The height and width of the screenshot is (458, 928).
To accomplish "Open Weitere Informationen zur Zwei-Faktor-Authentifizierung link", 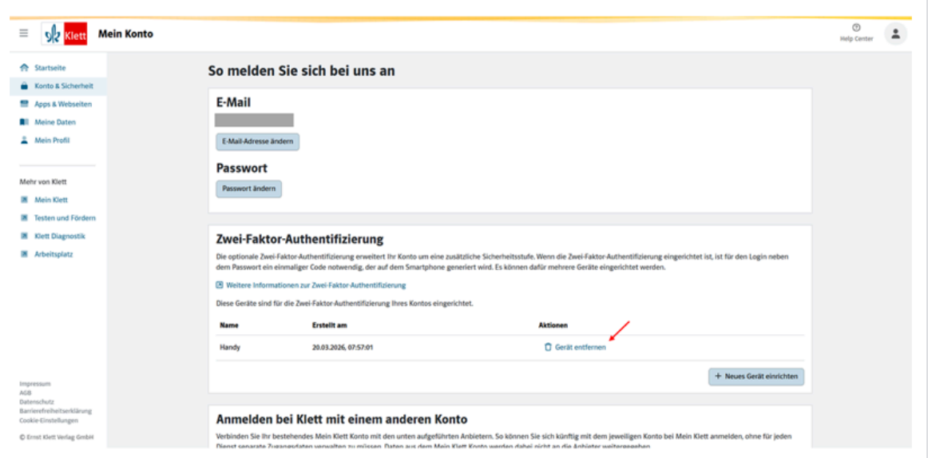I will 315,285.
